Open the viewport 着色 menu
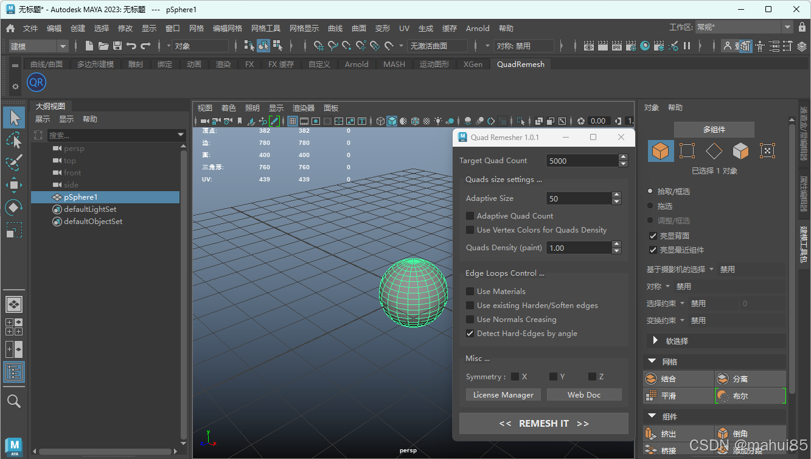The height and width of the screenshot is (459, 811). click(228, 108)
